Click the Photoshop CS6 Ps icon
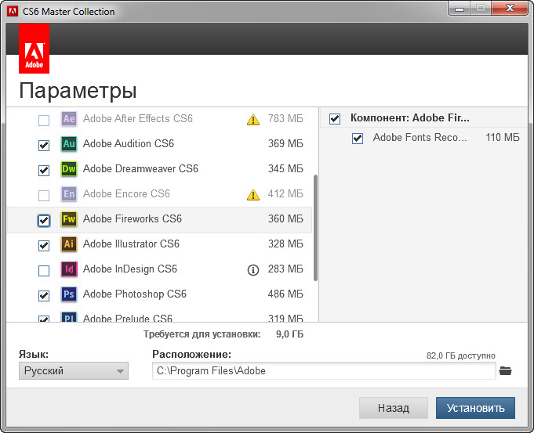This screenshot has height=433, width=534. 69,294
